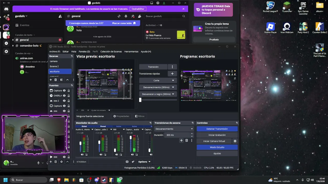328x184 pixels.
Task: Toggle lock on eee 2 source
Action: (x=69, y=101)
